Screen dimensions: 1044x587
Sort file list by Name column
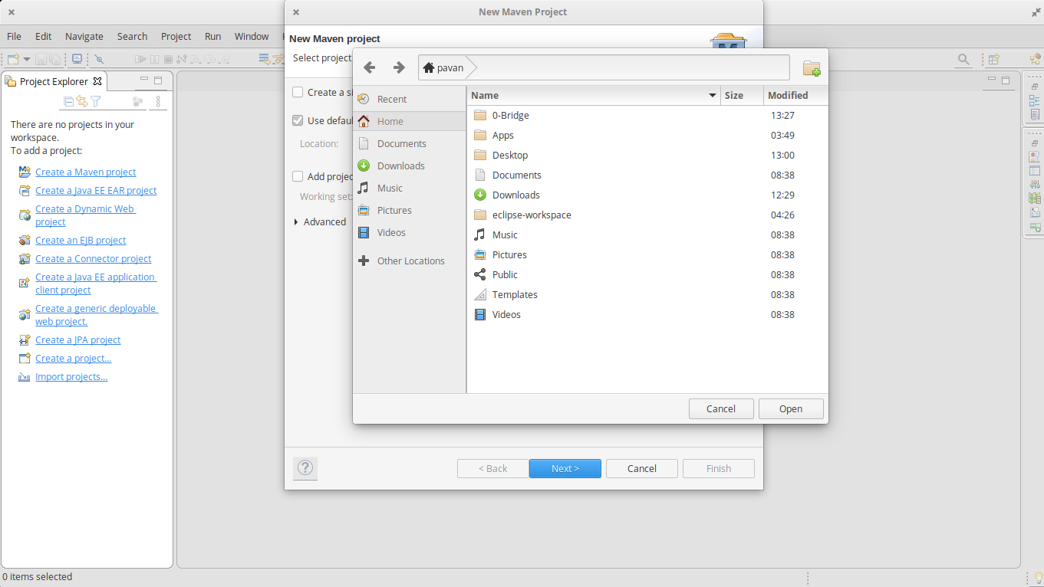pyautogui.click(x=594, y=95)
